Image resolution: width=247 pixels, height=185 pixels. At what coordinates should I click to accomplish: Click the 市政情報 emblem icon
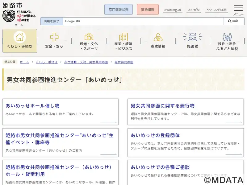point(158,37)
